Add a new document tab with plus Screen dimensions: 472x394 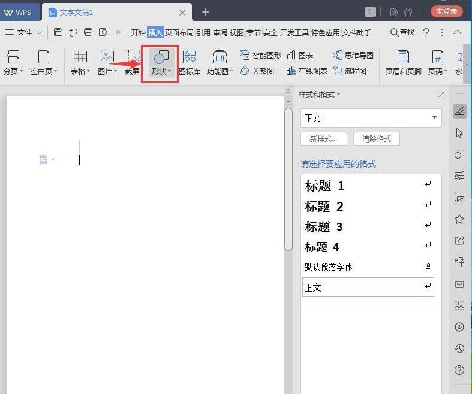coord(206,12)
